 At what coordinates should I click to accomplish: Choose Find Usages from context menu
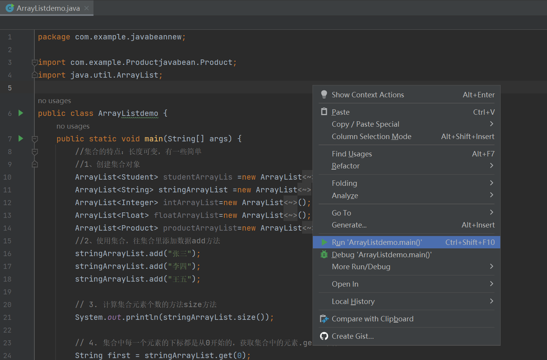406,154
